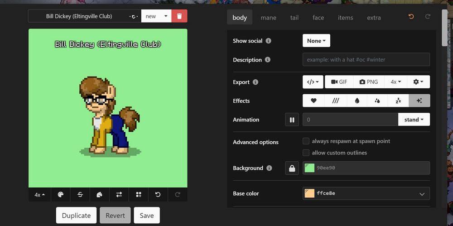The width and height of the screenshot is (453, 226).
Task: Click the animation frame number field
Action: coord(350,120)
